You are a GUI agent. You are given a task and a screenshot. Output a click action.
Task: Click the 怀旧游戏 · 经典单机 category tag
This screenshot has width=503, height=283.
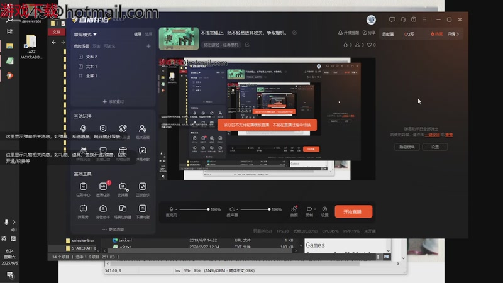coord(221,45)
